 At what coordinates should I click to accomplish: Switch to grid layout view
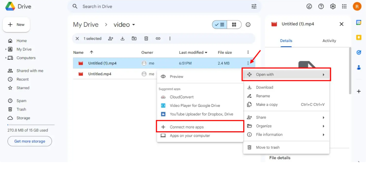coord(234,25)
